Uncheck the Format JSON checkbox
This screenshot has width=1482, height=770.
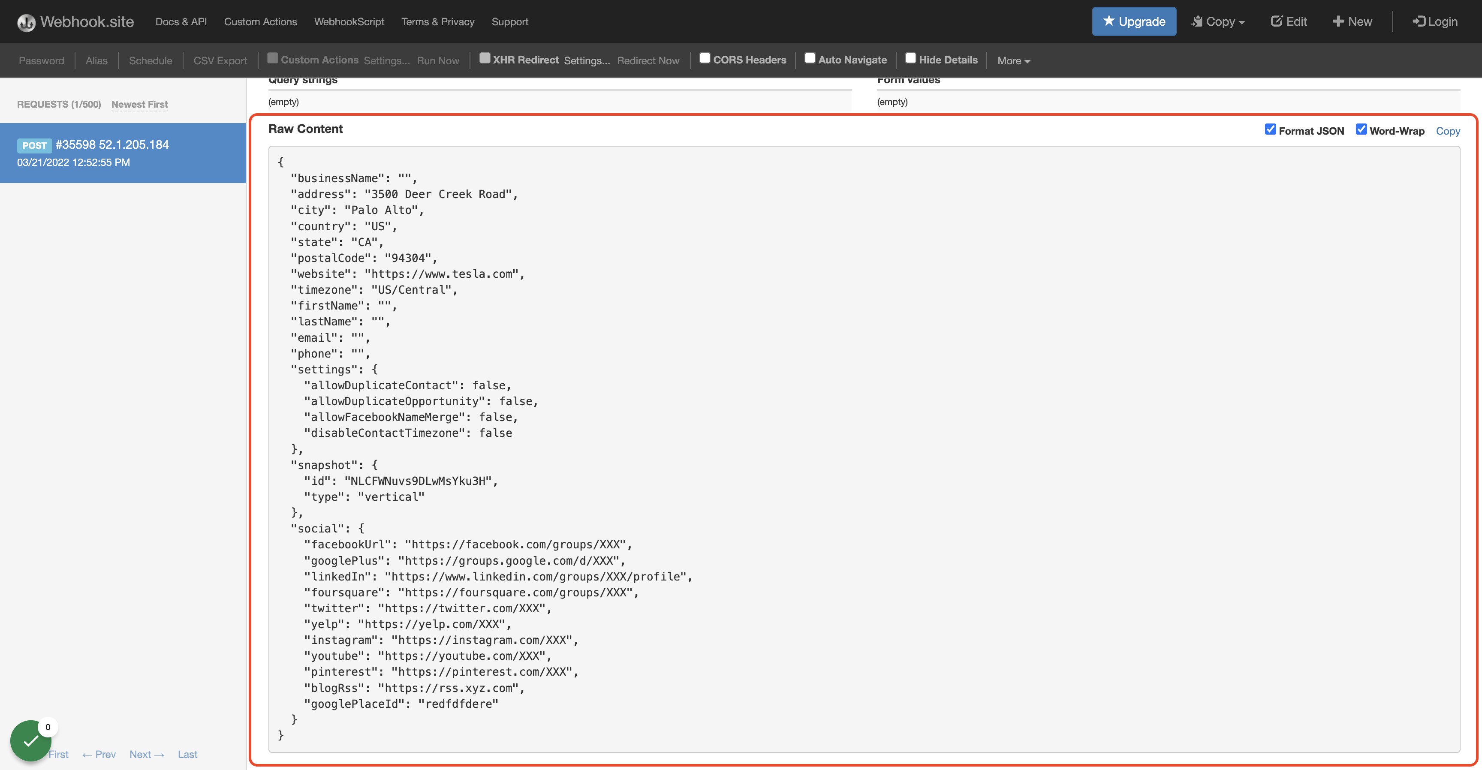(1270, 129)
